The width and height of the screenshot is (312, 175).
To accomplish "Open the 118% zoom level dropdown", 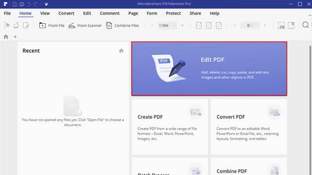I will click(167, 25).
